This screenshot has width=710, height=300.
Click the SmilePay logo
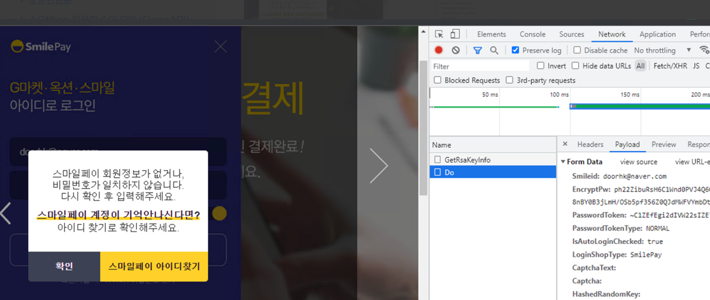coord(41,46)
